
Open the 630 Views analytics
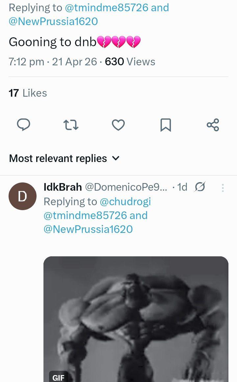pos(130,62)
